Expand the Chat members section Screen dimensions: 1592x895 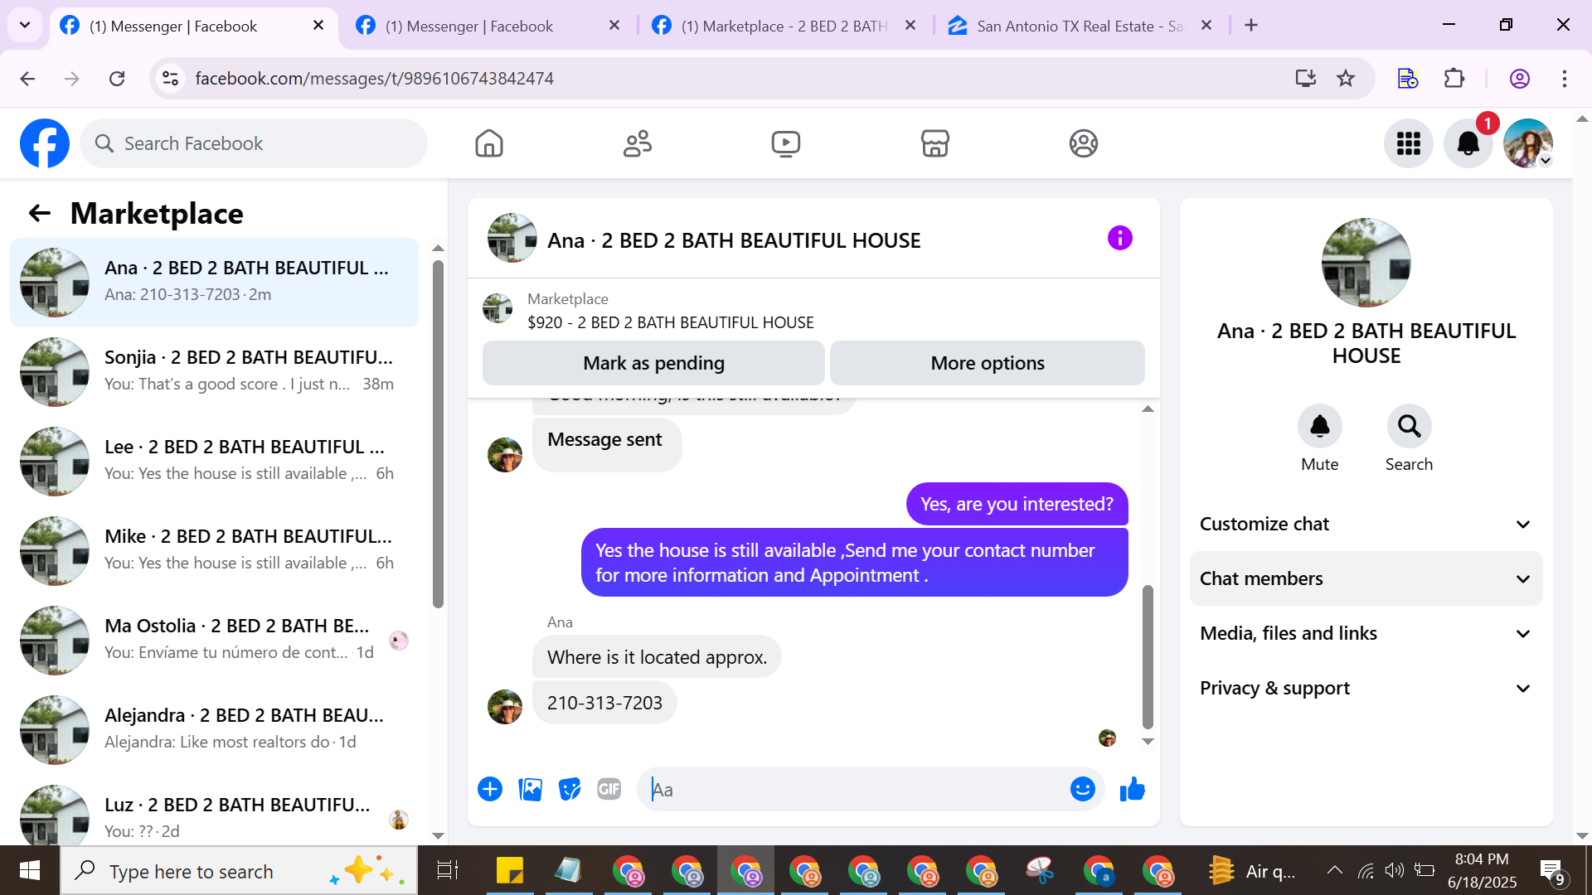click(x=1366, y=578)
